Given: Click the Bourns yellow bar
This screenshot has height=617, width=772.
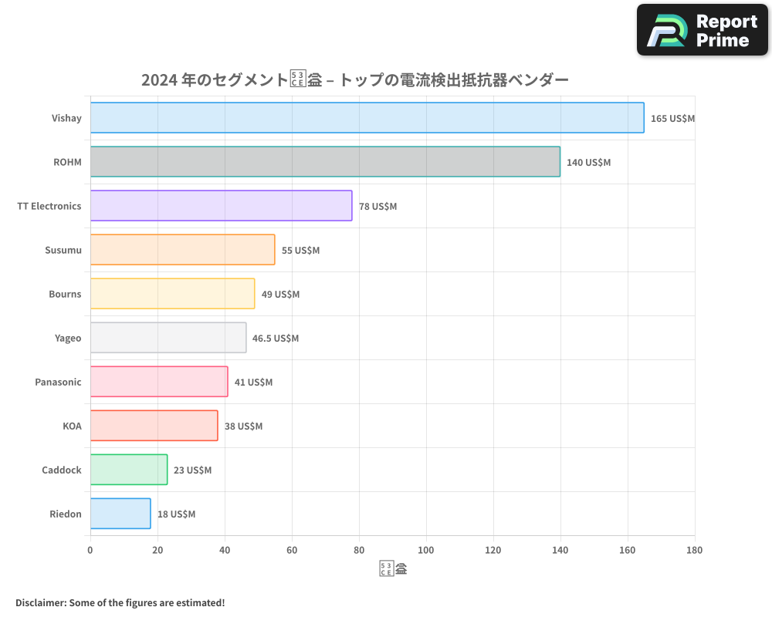Looking at the screenshot, I should tap(171, 294).
